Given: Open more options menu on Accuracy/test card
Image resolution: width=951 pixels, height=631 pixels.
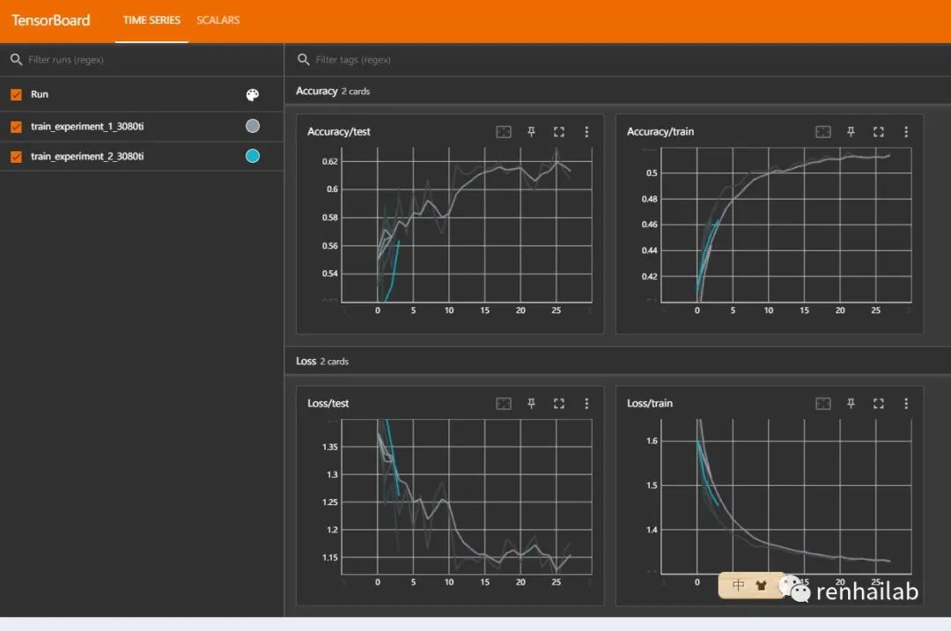Looking at the screenshot, I should (586, 131).
